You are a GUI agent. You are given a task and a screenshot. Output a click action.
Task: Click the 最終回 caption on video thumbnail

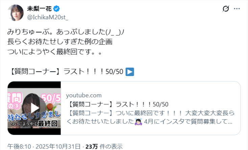(47, 124)
